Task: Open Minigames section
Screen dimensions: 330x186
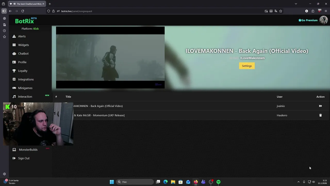Action: [x=25, y=88]
